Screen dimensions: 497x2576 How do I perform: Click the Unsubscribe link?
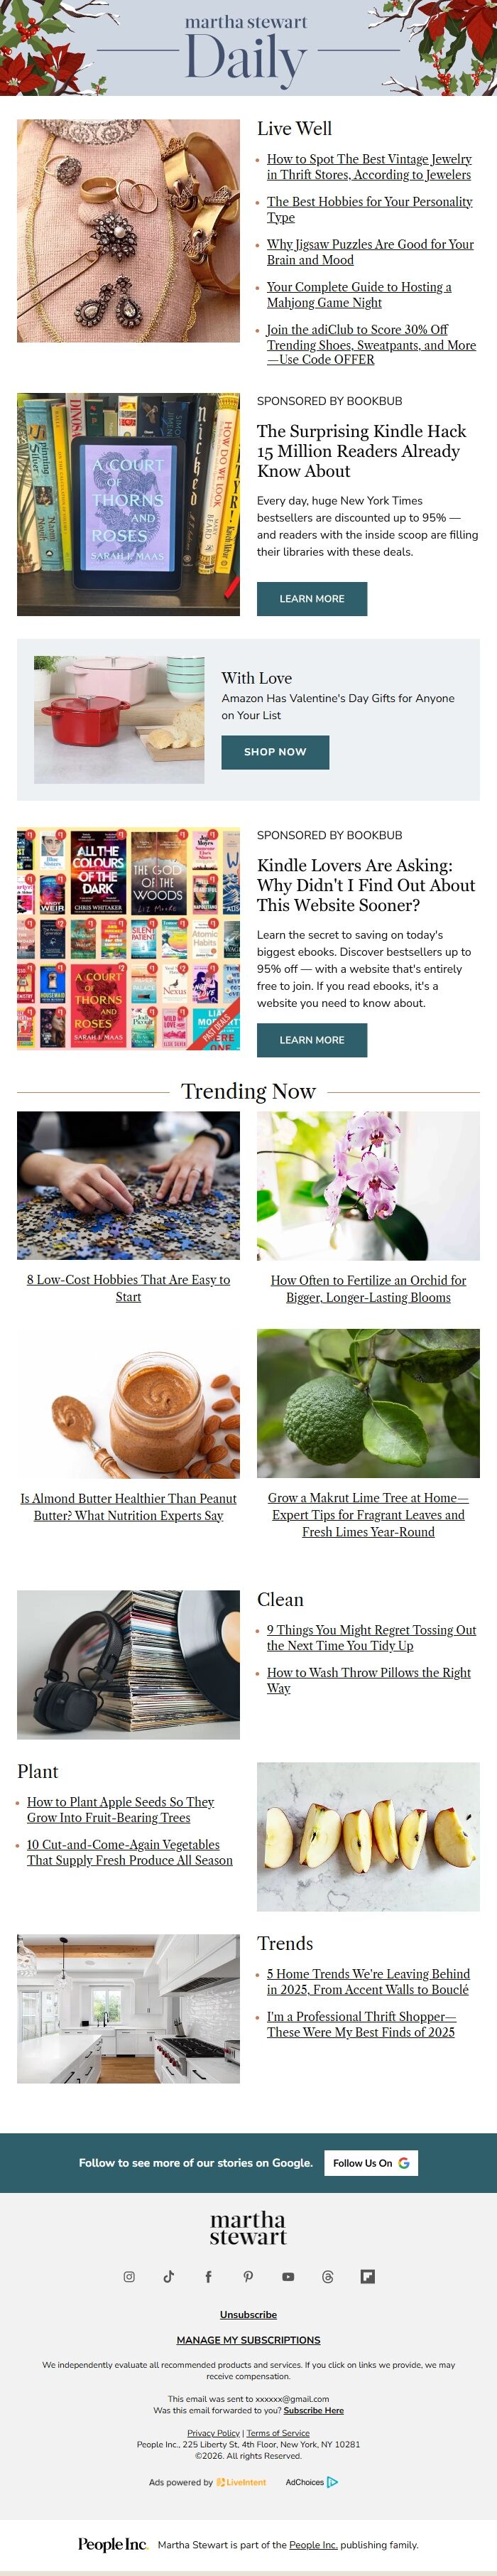click(x=248, y=2314)
